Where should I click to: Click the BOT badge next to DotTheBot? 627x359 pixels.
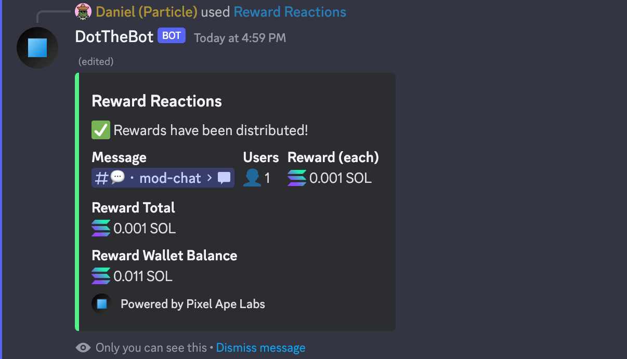pos(171,35)
